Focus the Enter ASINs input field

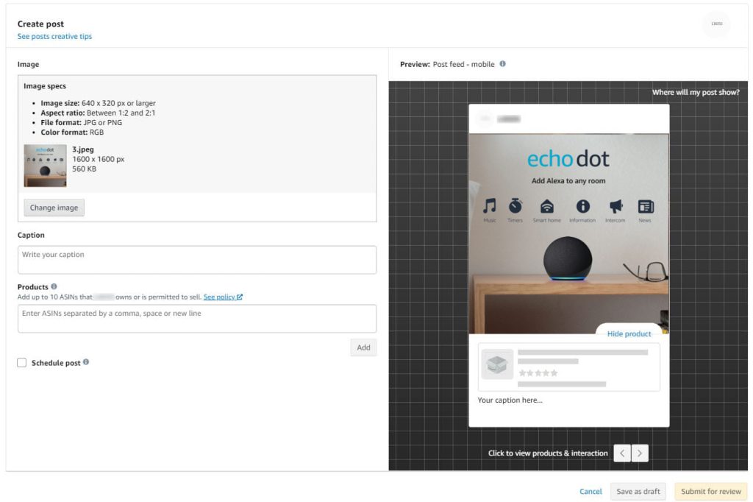(x=197, y=318)
